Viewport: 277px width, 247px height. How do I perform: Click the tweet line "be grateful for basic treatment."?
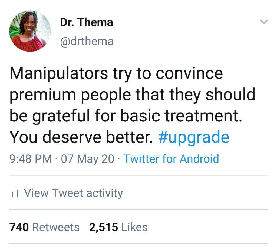click(126, 116)
